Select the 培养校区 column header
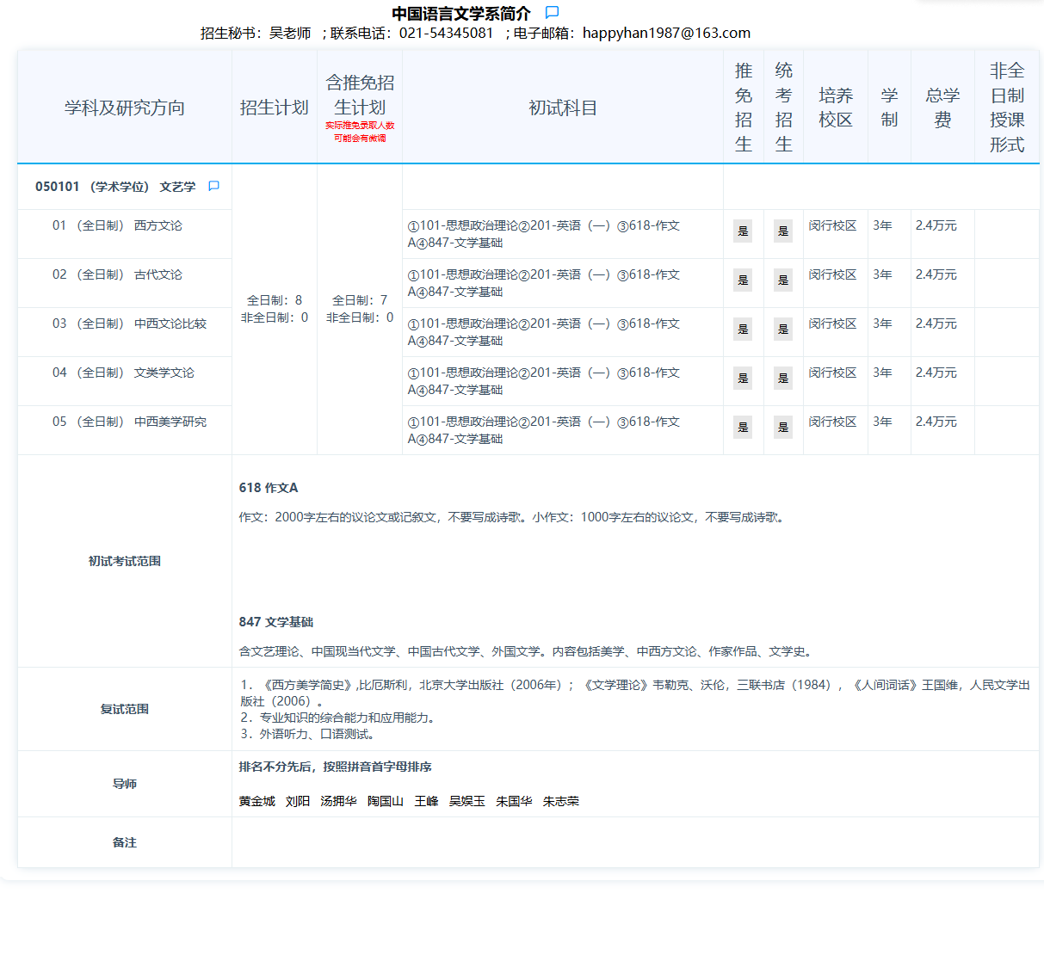Viewport: 1044px width, 955px height. point(836,108)
